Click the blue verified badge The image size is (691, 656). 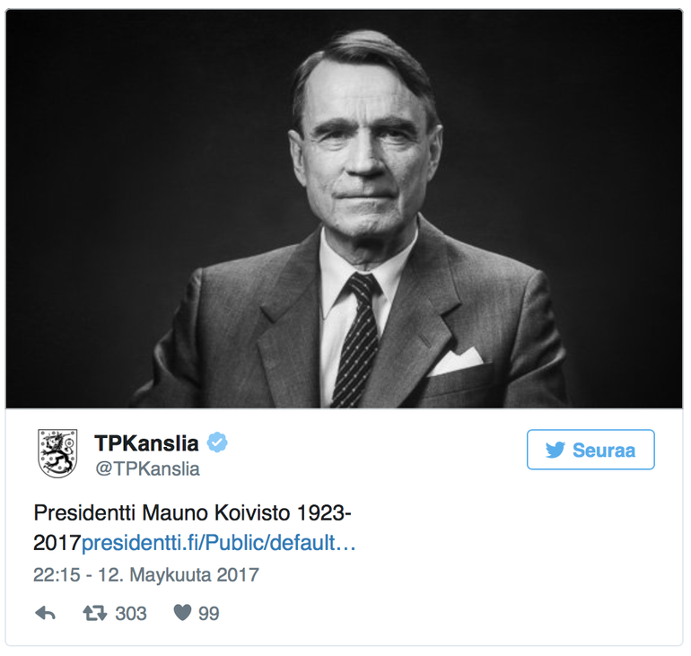click(217, 442)
